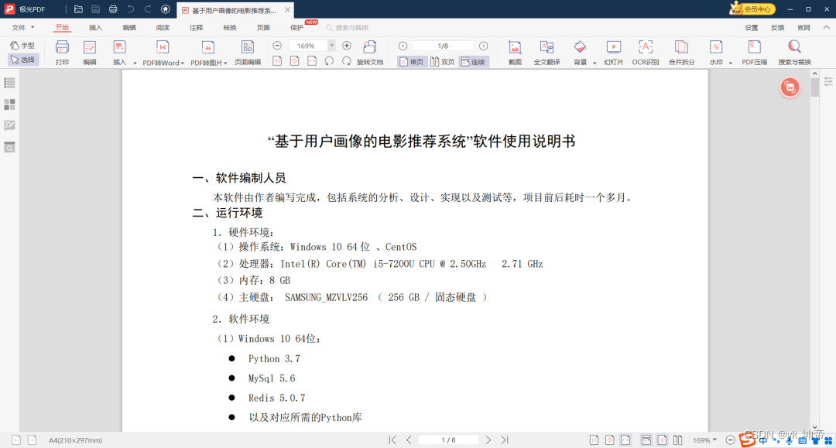
Task: Open the outline/bookmarks sidebar panel
Action: click(x=9, y=83)
